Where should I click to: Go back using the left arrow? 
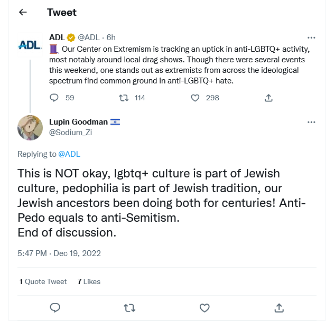[23, 12]
